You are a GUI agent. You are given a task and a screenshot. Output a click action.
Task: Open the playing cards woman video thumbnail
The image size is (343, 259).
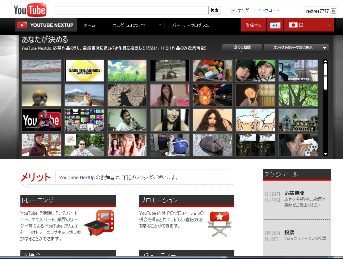click(x=298, y=145)
